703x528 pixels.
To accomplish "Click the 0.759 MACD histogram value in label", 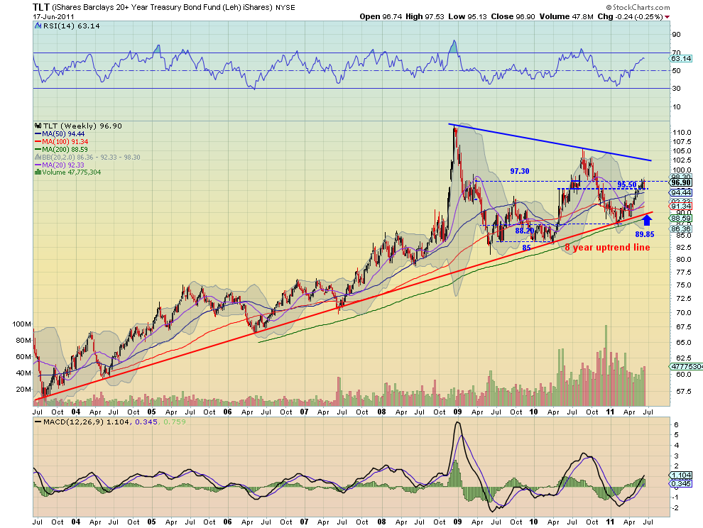I will click(175, 422).
